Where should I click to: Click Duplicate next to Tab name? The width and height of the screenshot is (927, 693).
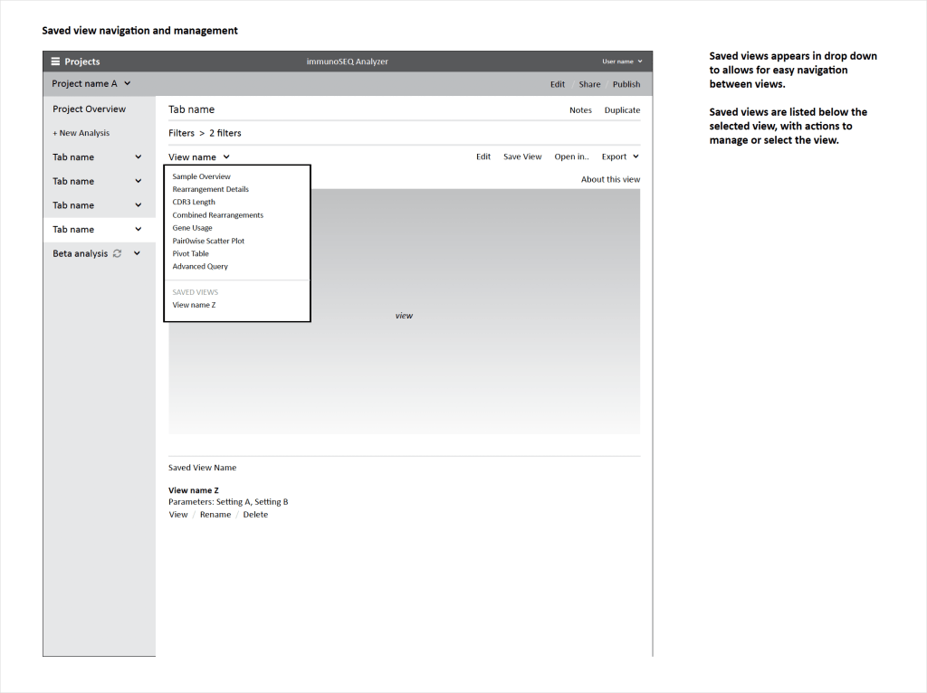pyautogui.click(x=622, y=110)
